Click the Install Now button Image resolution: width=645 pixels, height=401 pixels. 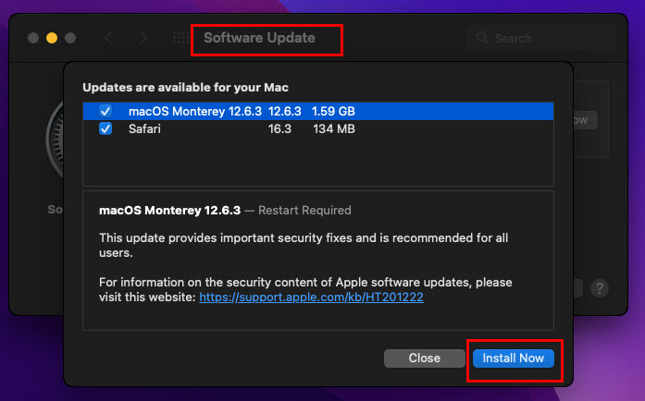[513, 358]
